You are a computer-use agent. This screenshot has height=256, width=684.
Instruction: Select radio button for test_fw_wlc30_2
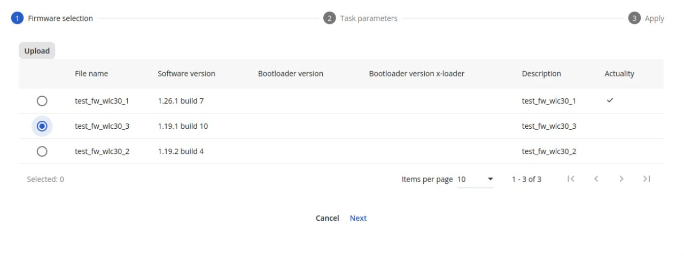tap(42, 151)
